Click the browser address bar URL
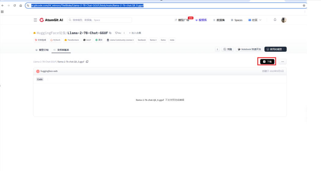321x171 pixels. click(x=87, y=5)
